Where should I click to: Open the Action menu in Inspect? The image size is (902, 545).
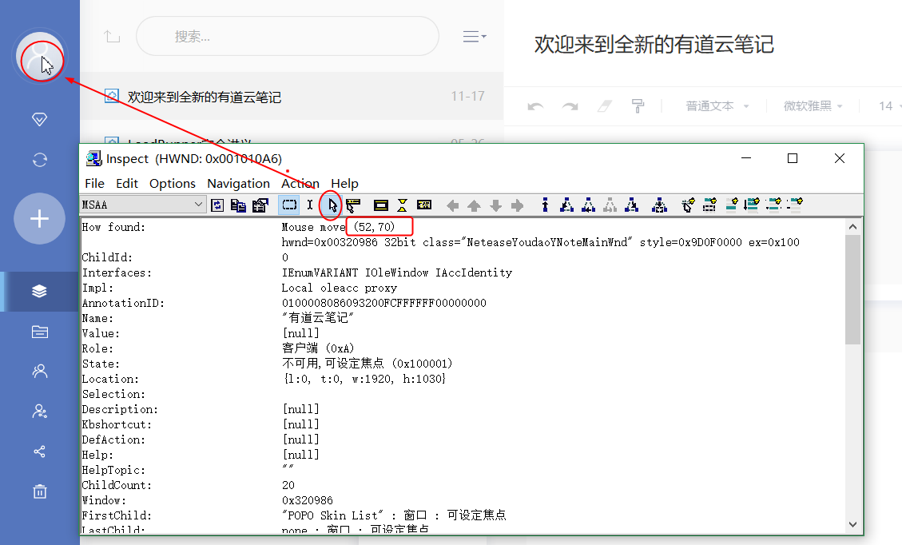pyautogui.click(x=300, y=183)
